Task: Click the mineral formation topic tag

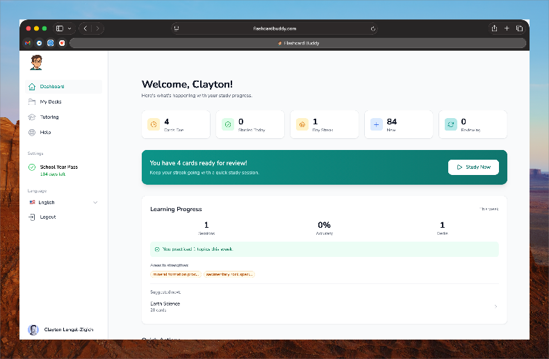Action: (x=175, y=274)
